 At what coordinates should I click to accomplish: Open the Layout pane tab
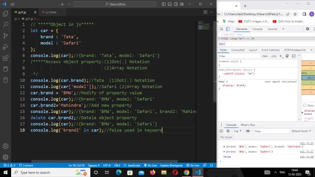[253, 50]
